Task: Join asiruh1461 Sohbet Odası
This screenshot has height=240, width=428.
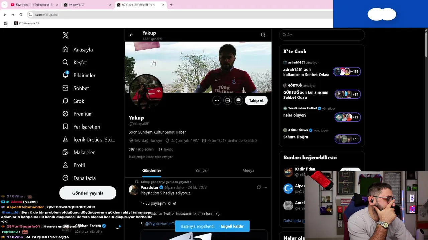Action: (x=306, y=72)
